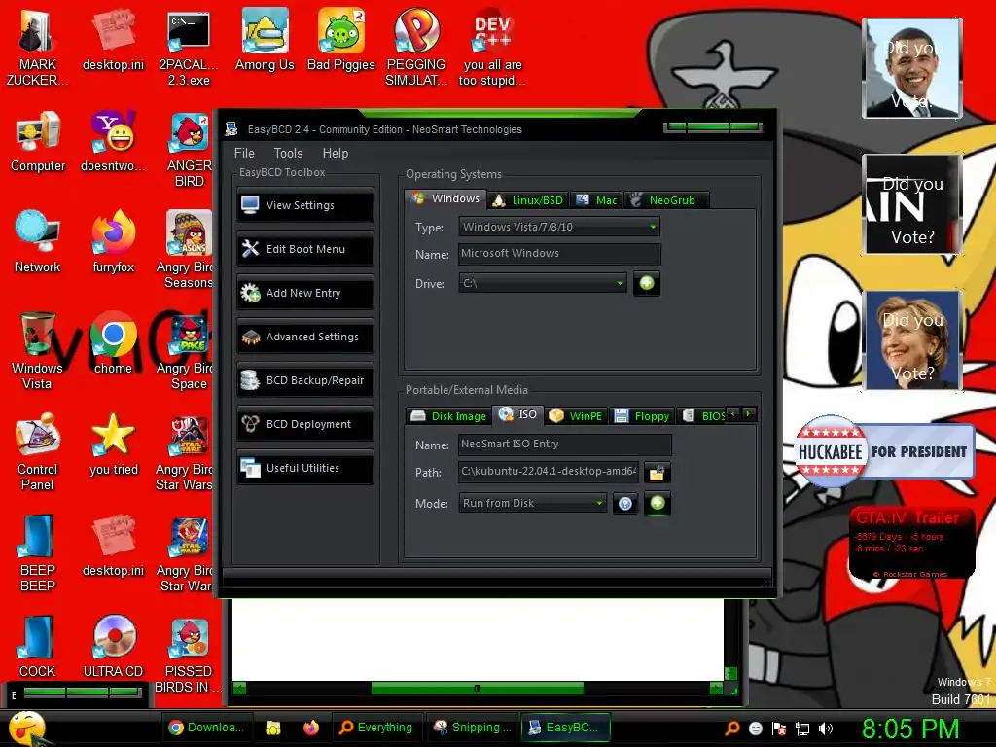Click the Obama Did you Vote gadget
Image resolution: width=996 pixels, height=747 pixels.
[x=912, y=68]
